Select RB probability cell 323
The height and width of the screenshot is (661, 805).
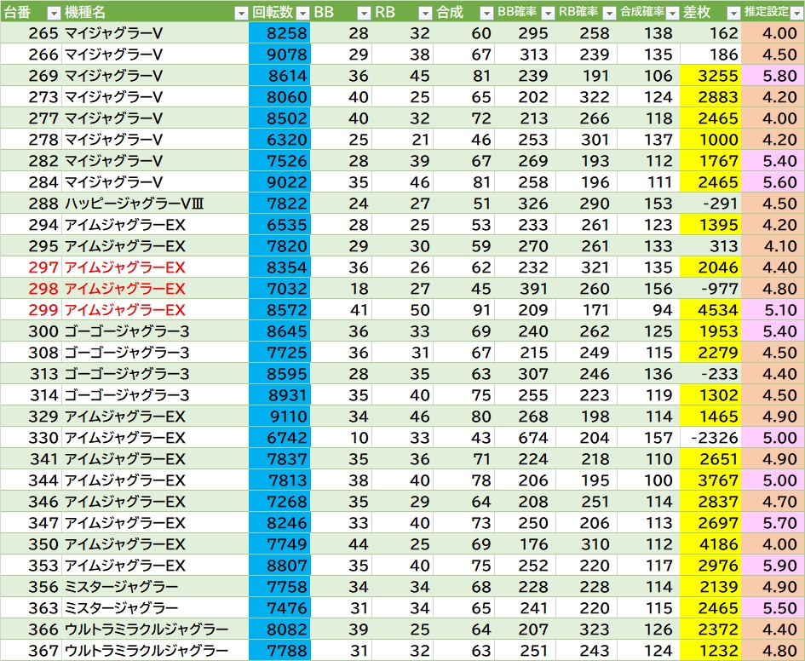click(x=587, y=629)
